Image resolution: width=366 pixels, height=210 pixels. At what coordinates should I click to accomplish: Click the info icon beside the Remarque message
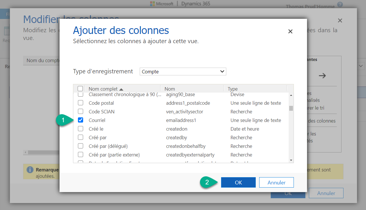point(30,169)
